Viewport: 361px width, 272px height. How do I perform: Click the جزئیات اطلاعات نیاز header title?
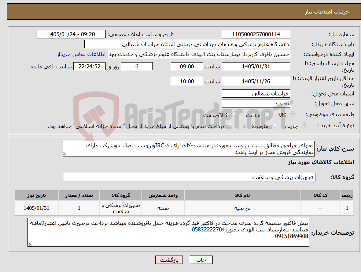(x=327, y=12)
